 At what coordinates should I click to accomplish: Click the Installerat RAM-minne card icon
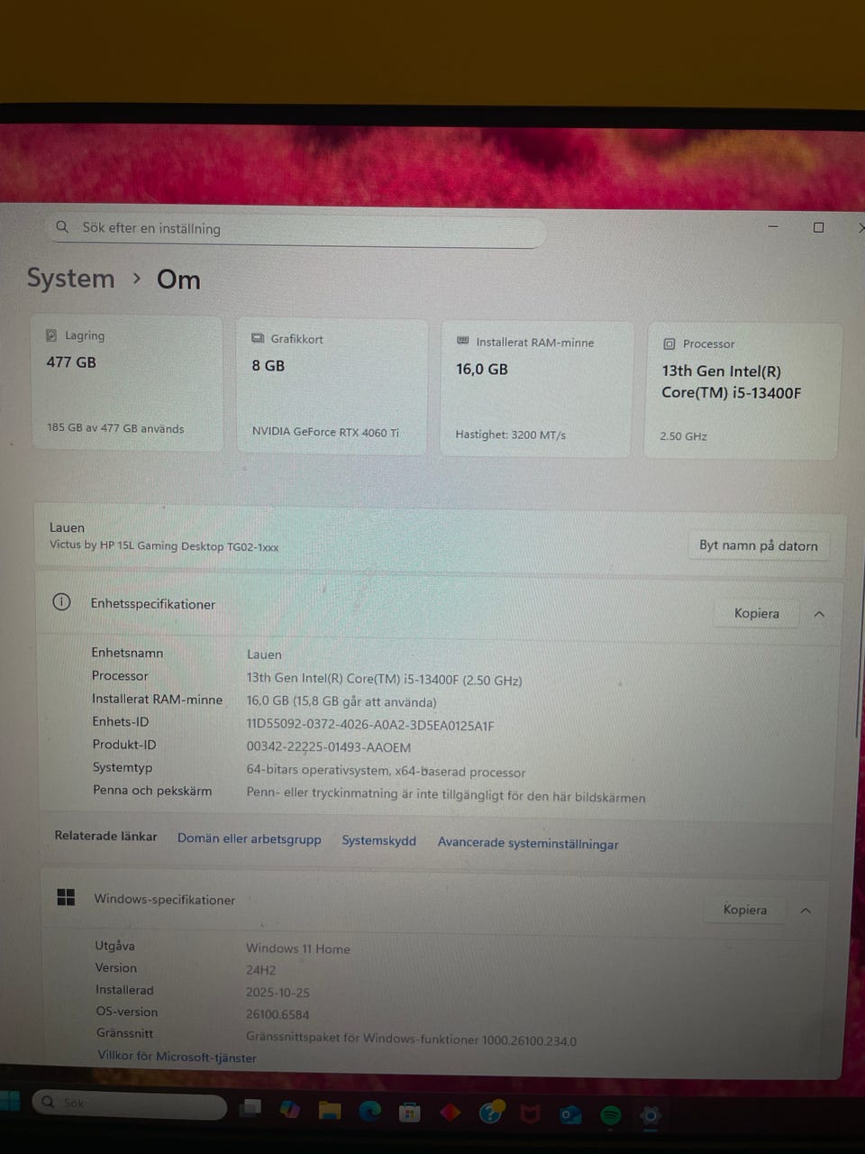[463, 341]
